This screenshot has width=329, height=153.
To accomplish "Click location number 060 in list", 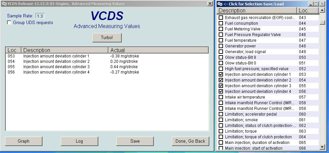I will click(x=302, y=114).
